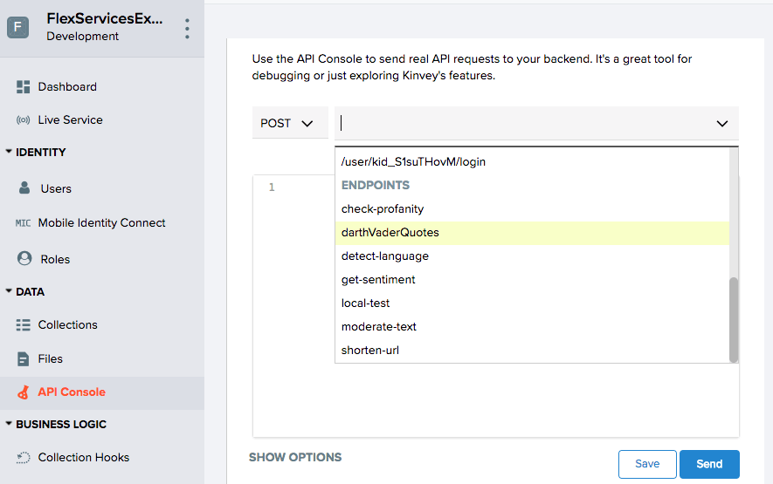The width and height of the screenshot is (773, 484).
Task: Click the Collections list icon
Action: (x=24, y=325)
